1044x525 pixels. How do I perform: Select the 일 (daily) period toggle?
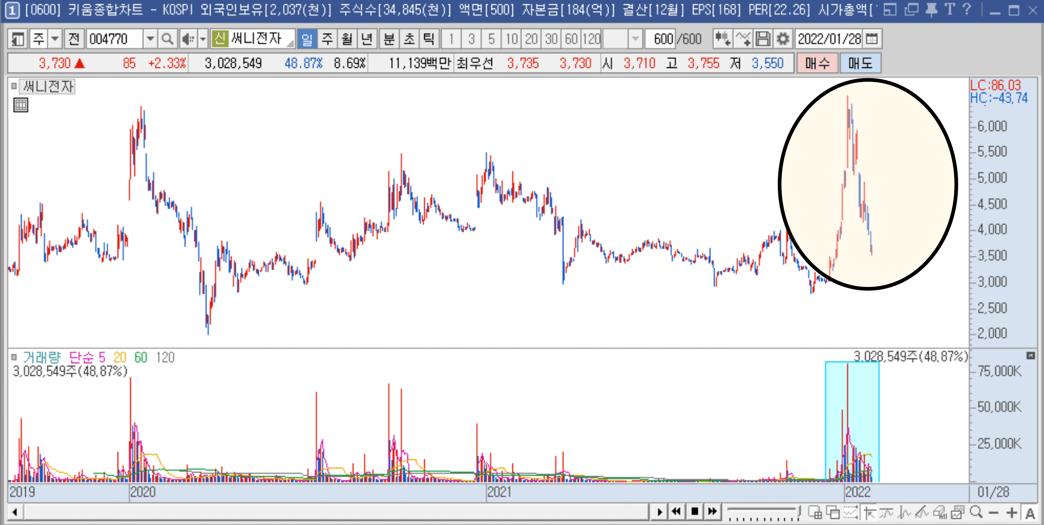tap(307, 39)
